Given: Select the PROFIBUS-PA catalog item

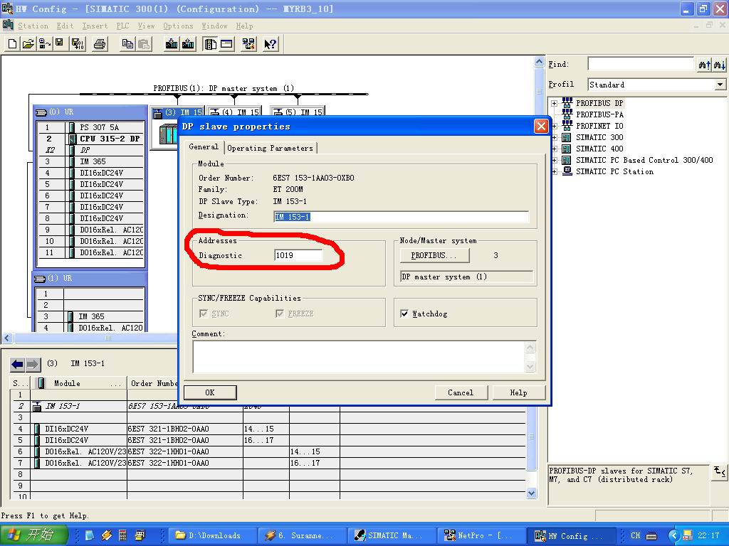Looking at the screenshot, I should click(599, 114).
